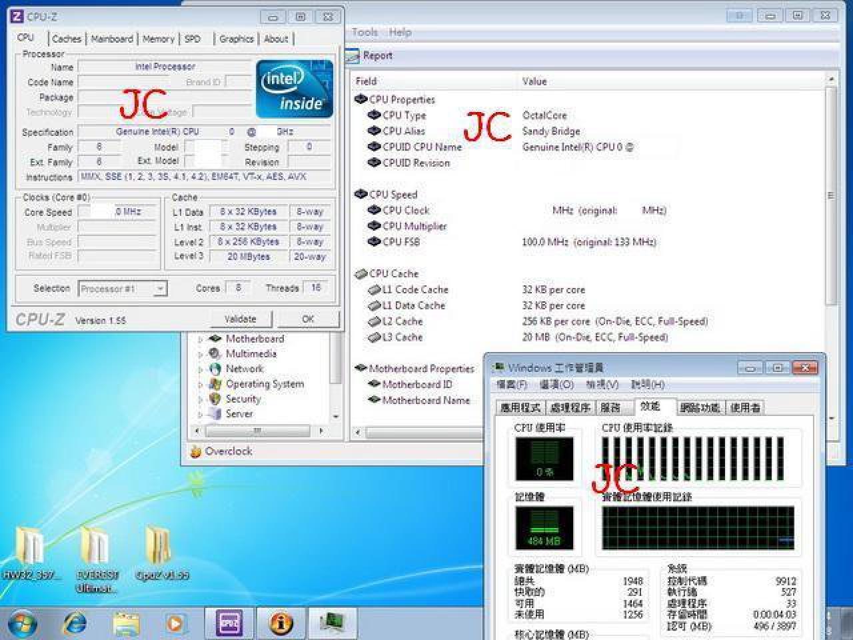This screenshot has width=853, height=640.
Task: Switch to CPU-Z taskbar button
Action: pyautogui.click(x=229, y=624)
